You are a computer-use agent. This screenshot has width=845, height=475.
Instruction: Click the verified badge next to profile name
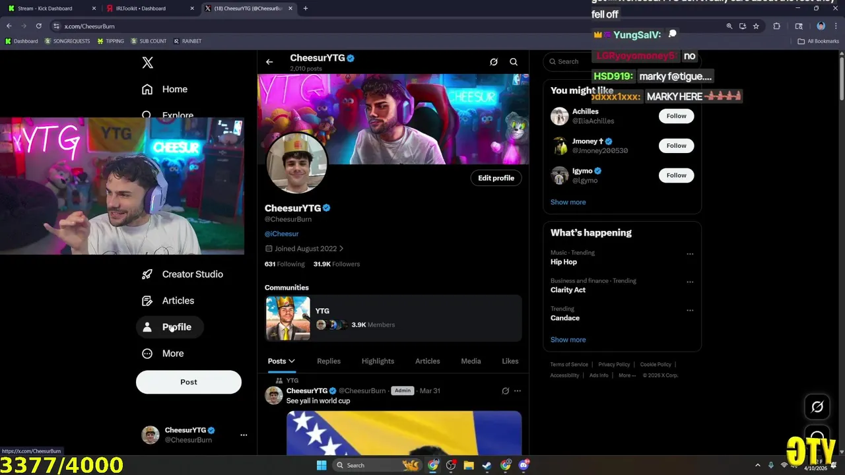[326, 208]
